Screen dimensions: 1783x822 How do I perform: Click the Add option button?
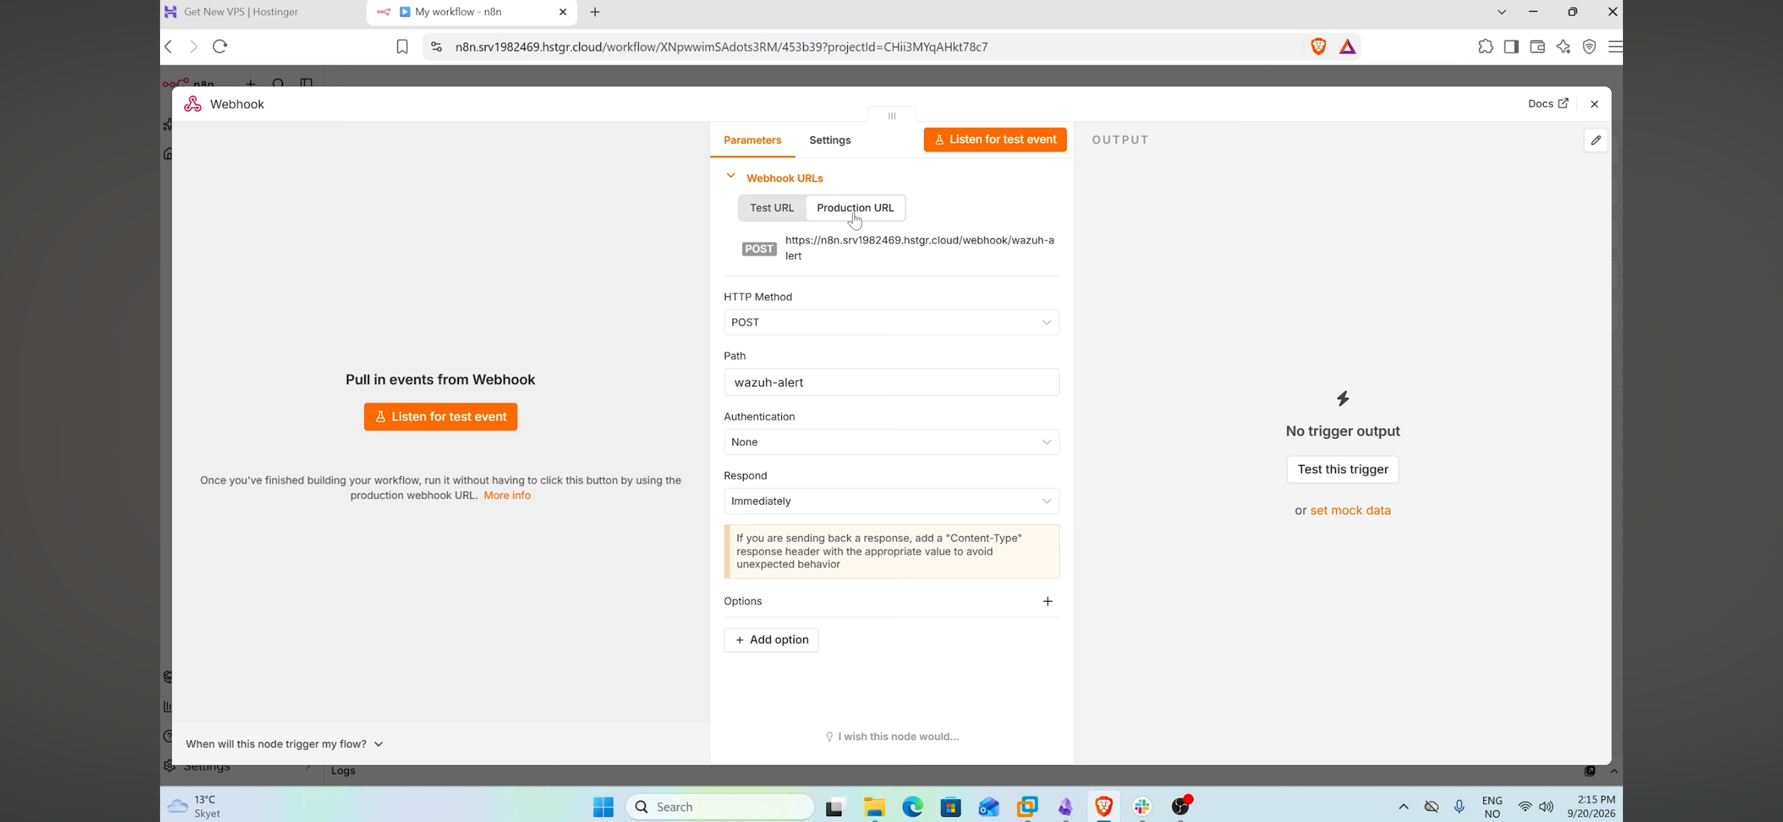coord(771,640)
